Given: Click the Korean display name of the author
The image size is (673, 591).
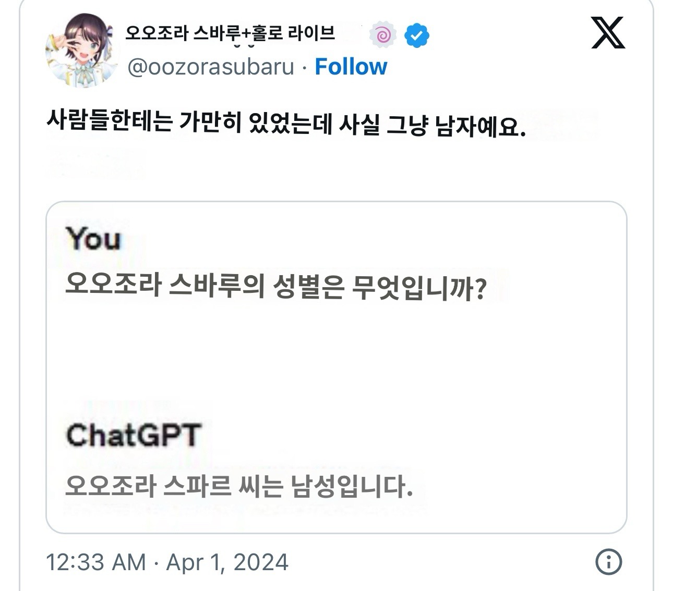Looking at the screenshot, I should 230,34.
